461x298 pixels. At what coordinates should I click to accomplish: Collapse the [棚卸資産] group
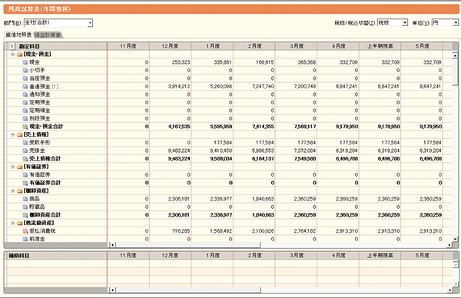[12, 190]
